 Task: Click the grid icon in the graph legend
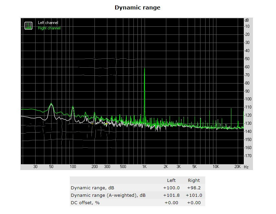coord(28,25)
